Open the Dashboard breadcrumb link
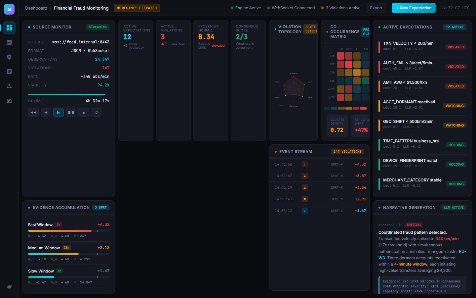The height and width of the screenshot is (298, 476). coord(36,8)
